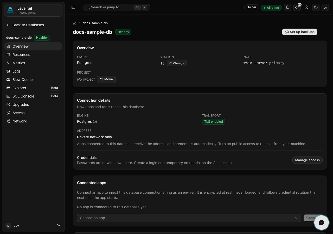Image resolution: width=333 pixels, height=234 pixels.
Task: Open the Upgrades page
Action: tap(33, 105)
